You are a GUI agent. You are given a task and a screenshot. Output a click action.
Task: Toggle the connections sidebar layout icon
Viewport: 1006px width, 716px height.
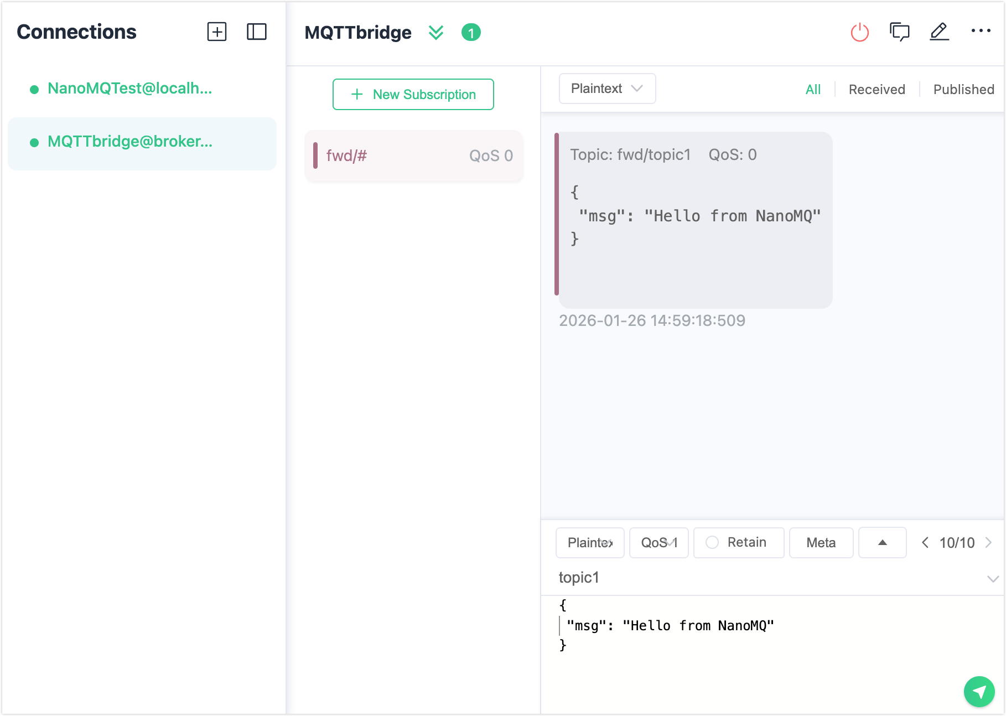tap(256, 32)
